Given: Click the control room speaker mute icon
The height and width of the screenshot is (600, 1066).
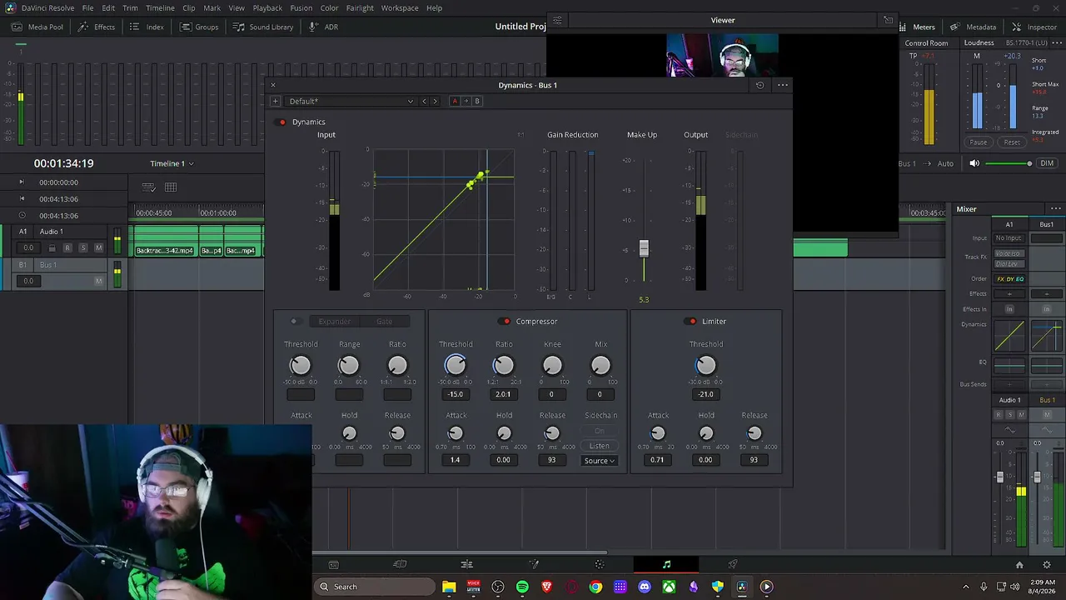Looking at the screenshot, I should pos(974,163).
